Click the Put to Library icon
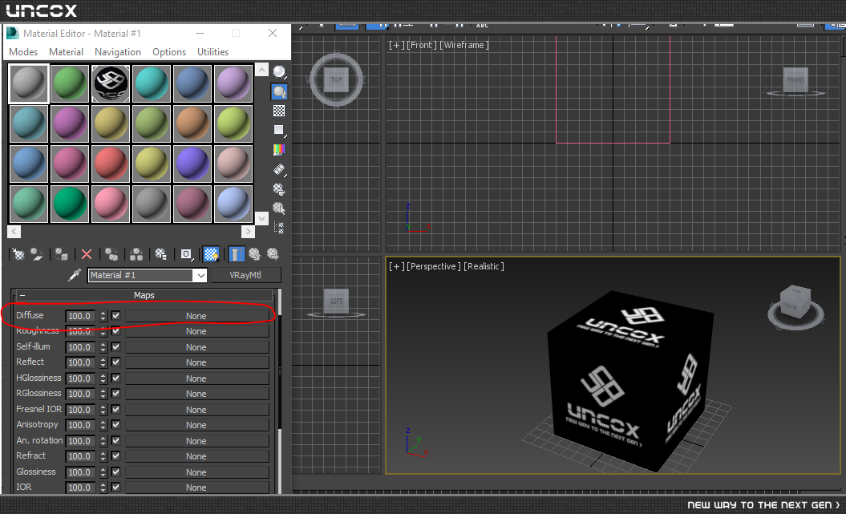 (161, 254)
